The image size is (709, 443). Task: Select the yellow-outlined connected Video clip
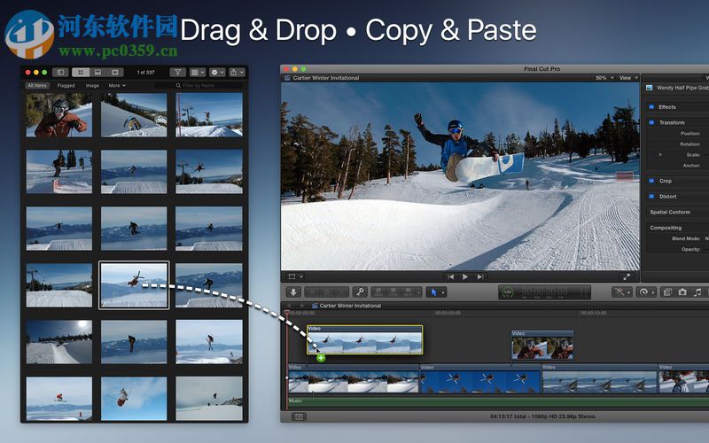(365, 339)
